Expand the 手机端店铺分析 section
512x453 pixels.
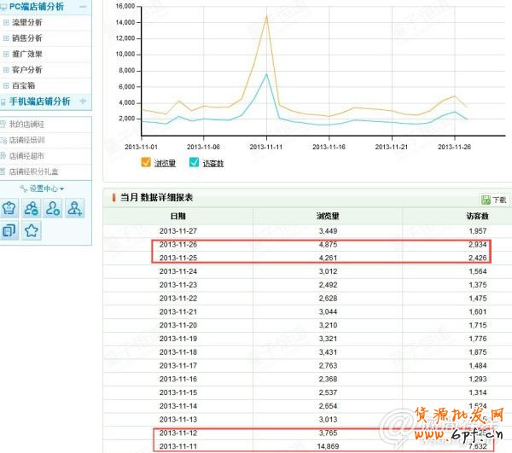click(x=82, y=102)
